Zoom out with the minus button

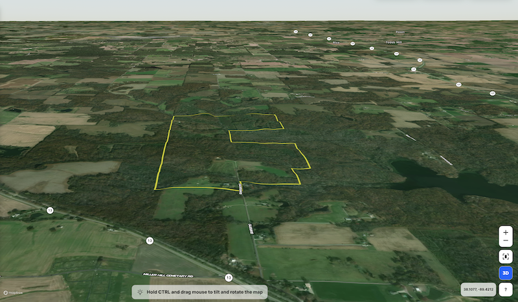(x=506, y=242)
